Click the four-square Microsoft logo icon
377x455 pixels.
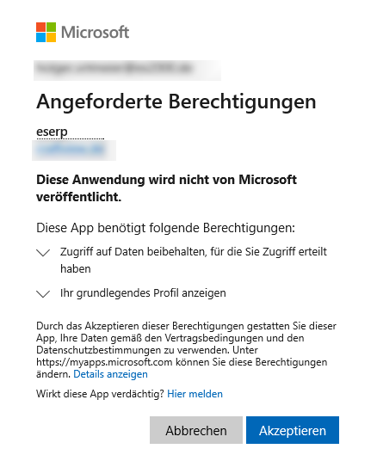[x=46, y=32]
